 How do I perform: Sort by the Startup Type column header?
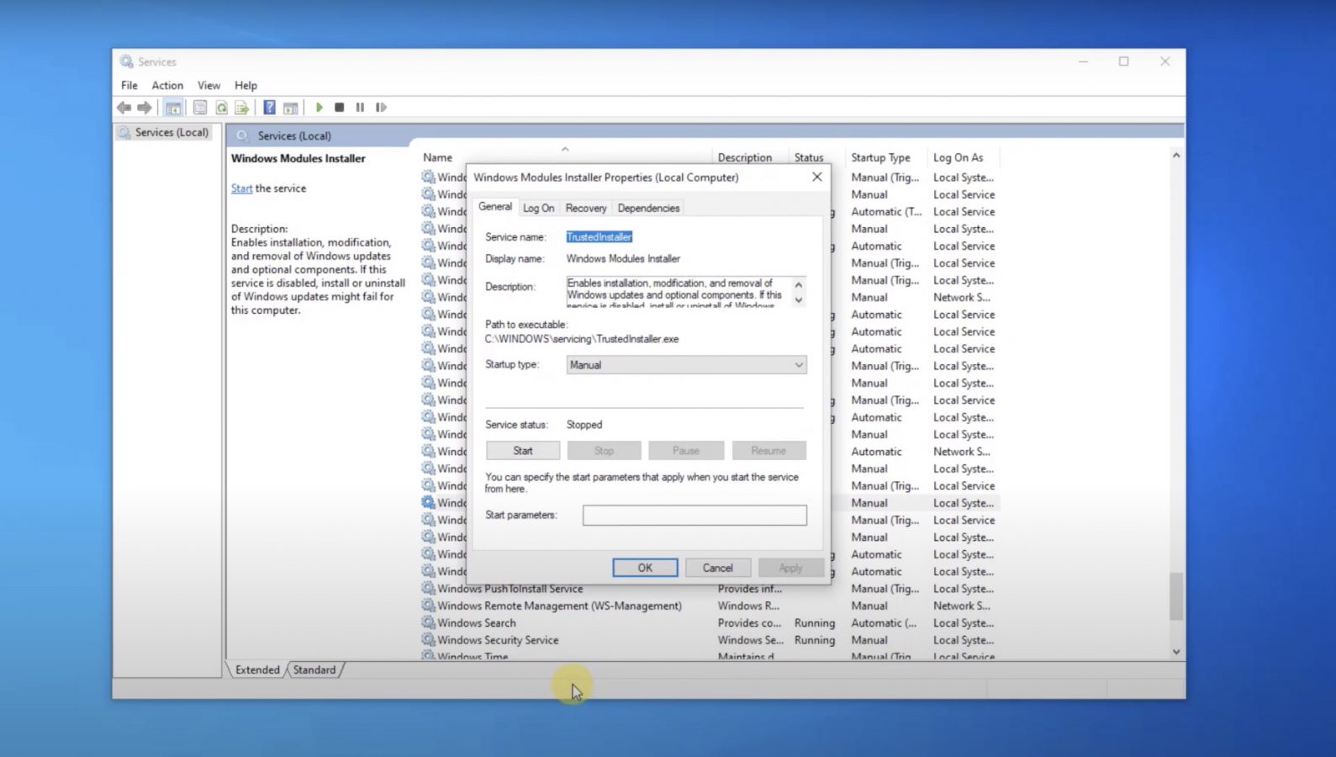click(x=880, y=157)
